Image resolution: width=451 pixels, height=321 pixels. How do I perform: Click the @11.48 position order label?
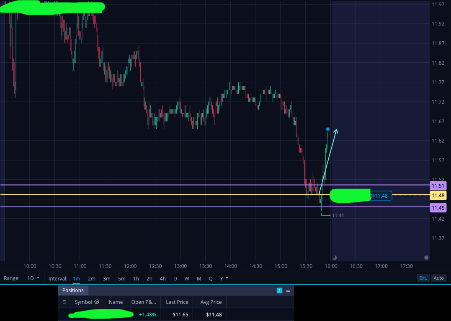click(381, 196)
